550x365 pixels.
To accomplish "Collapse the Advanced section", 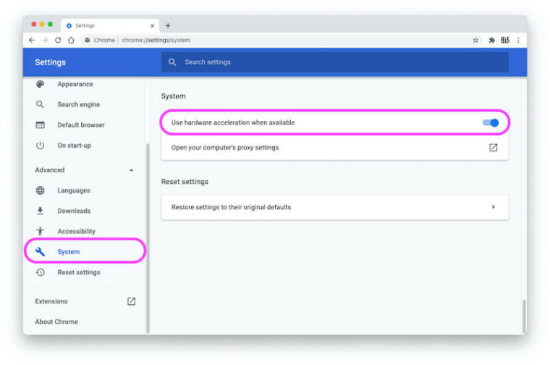I will pyautogui.click(x=131, y=170).
